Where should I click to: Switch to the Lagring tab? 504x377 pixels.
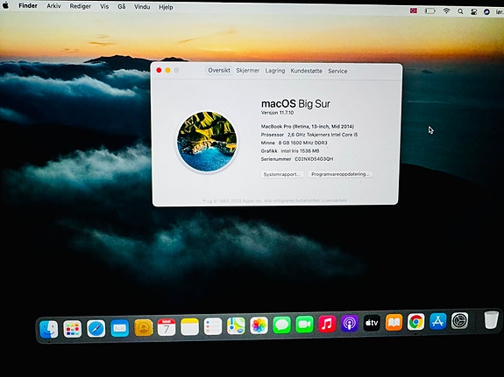275,71
